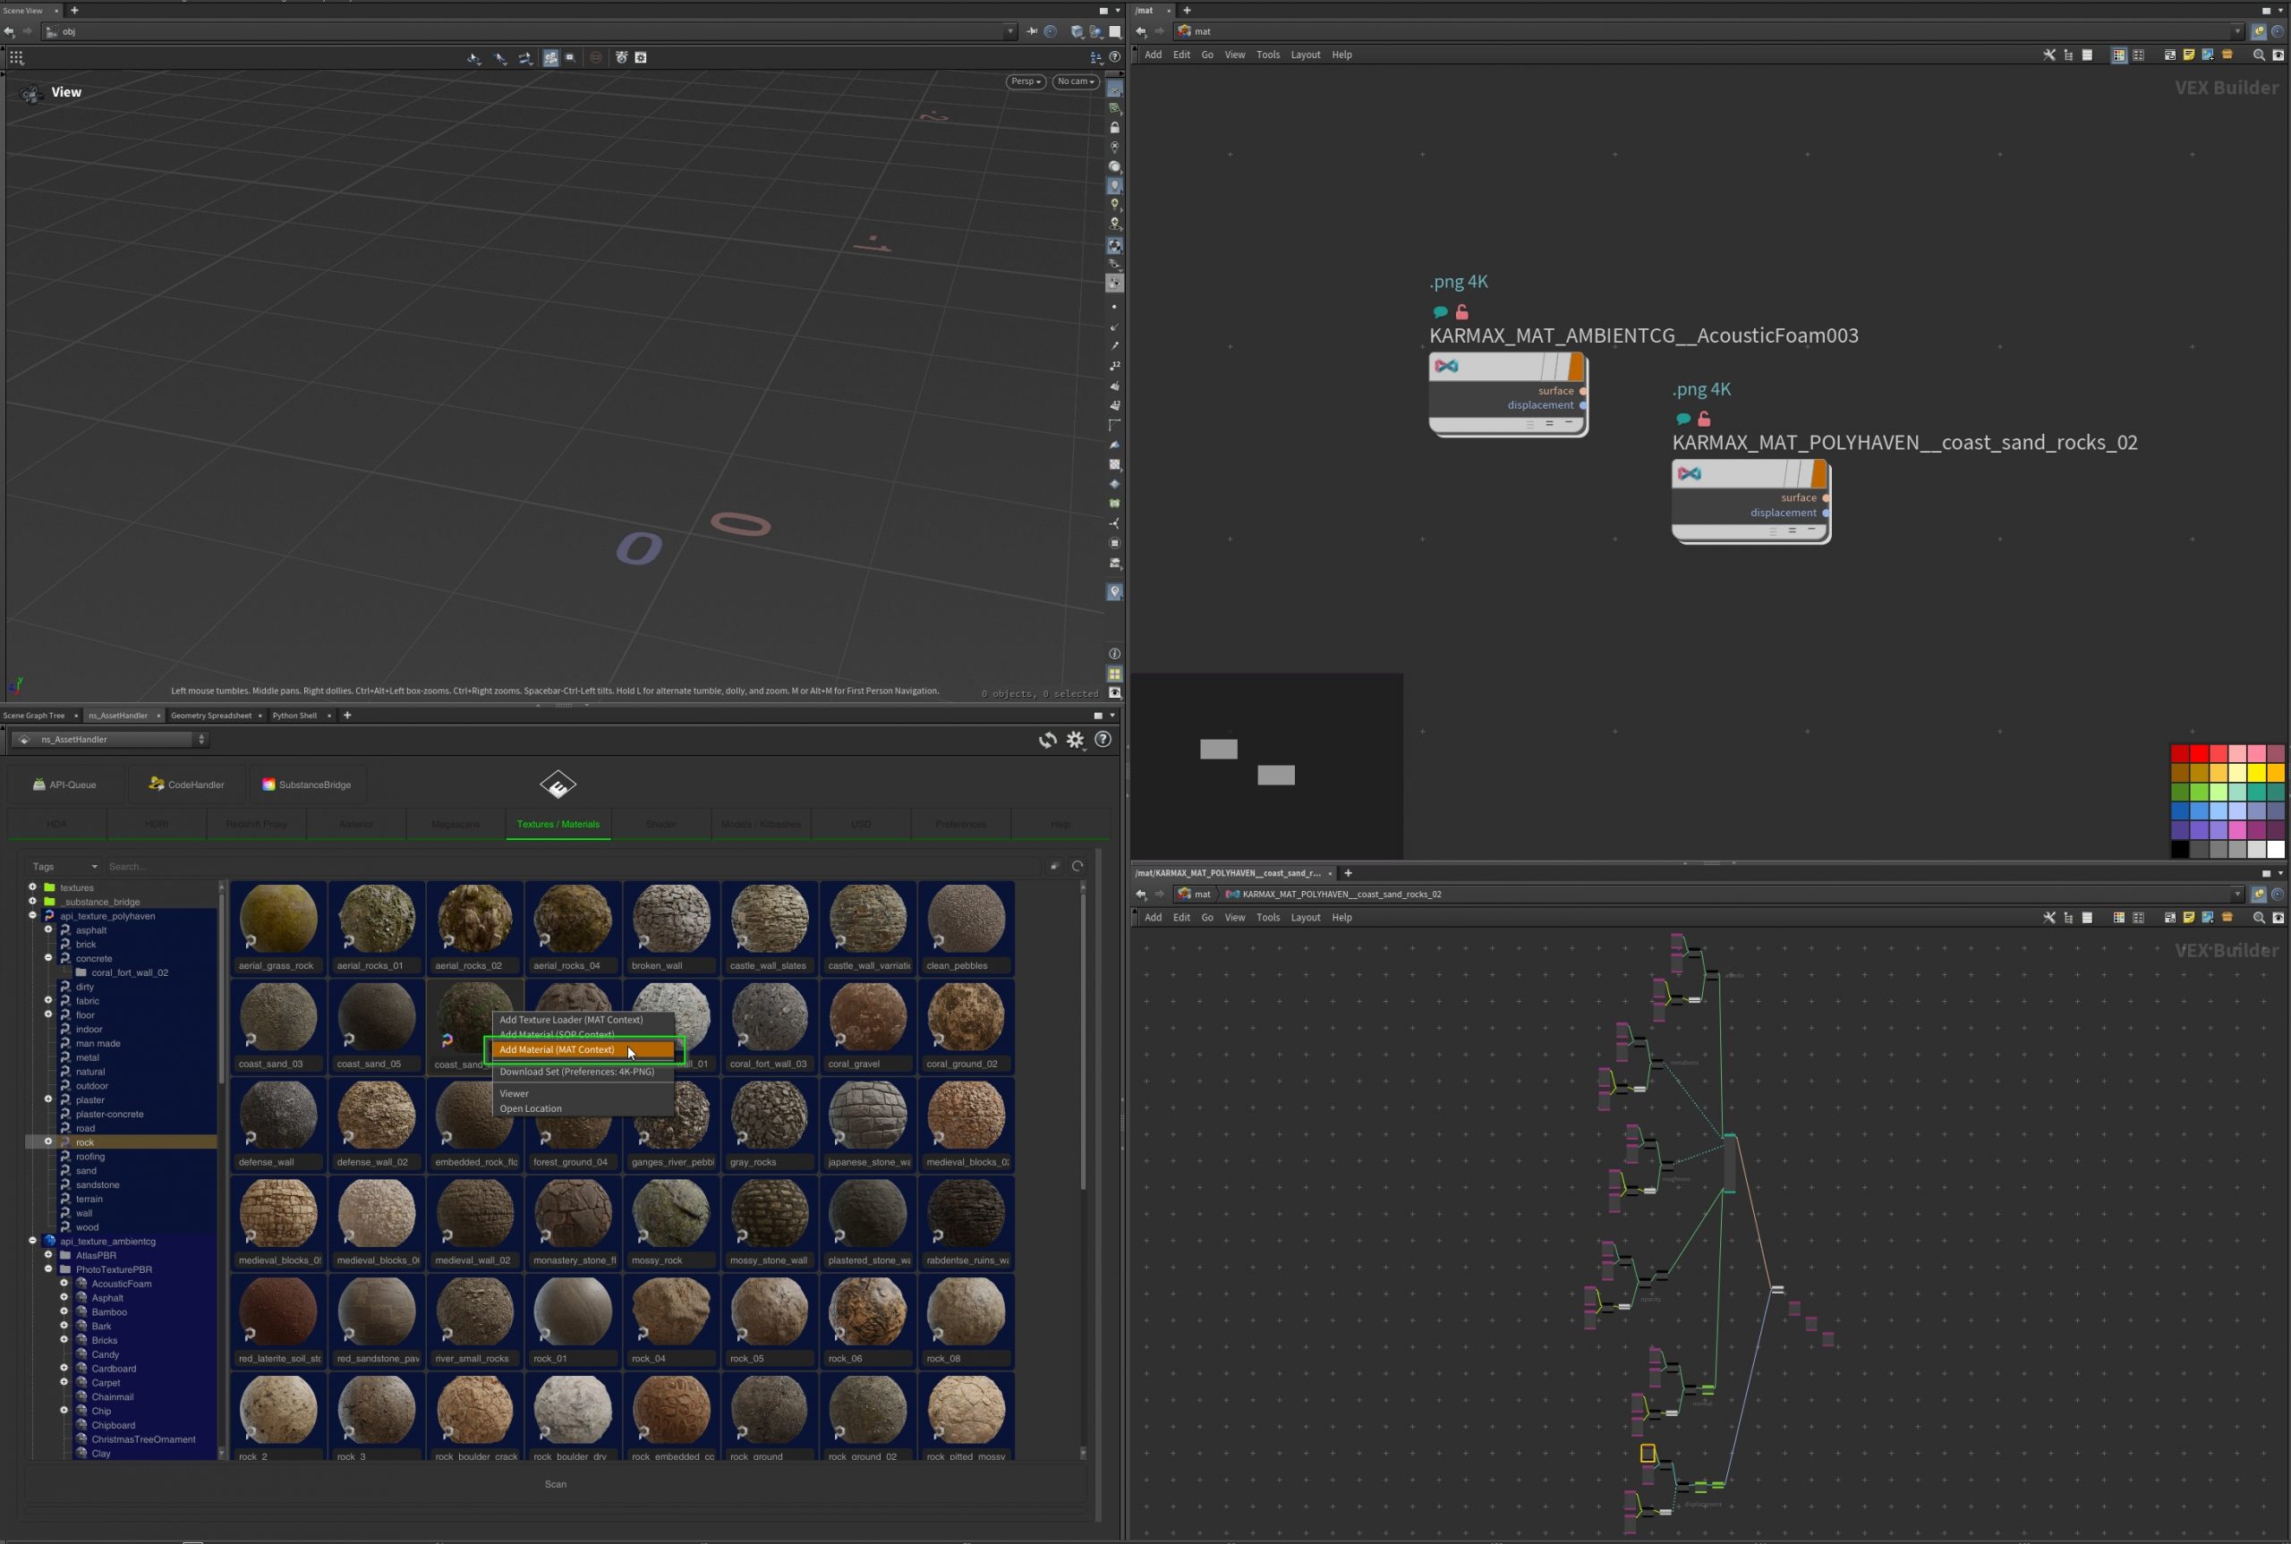Click the wrench tool icon in mat toolbar
Image resolution: width=2291 pixels, height=1544 pixels.
(x=2048, y=55)
